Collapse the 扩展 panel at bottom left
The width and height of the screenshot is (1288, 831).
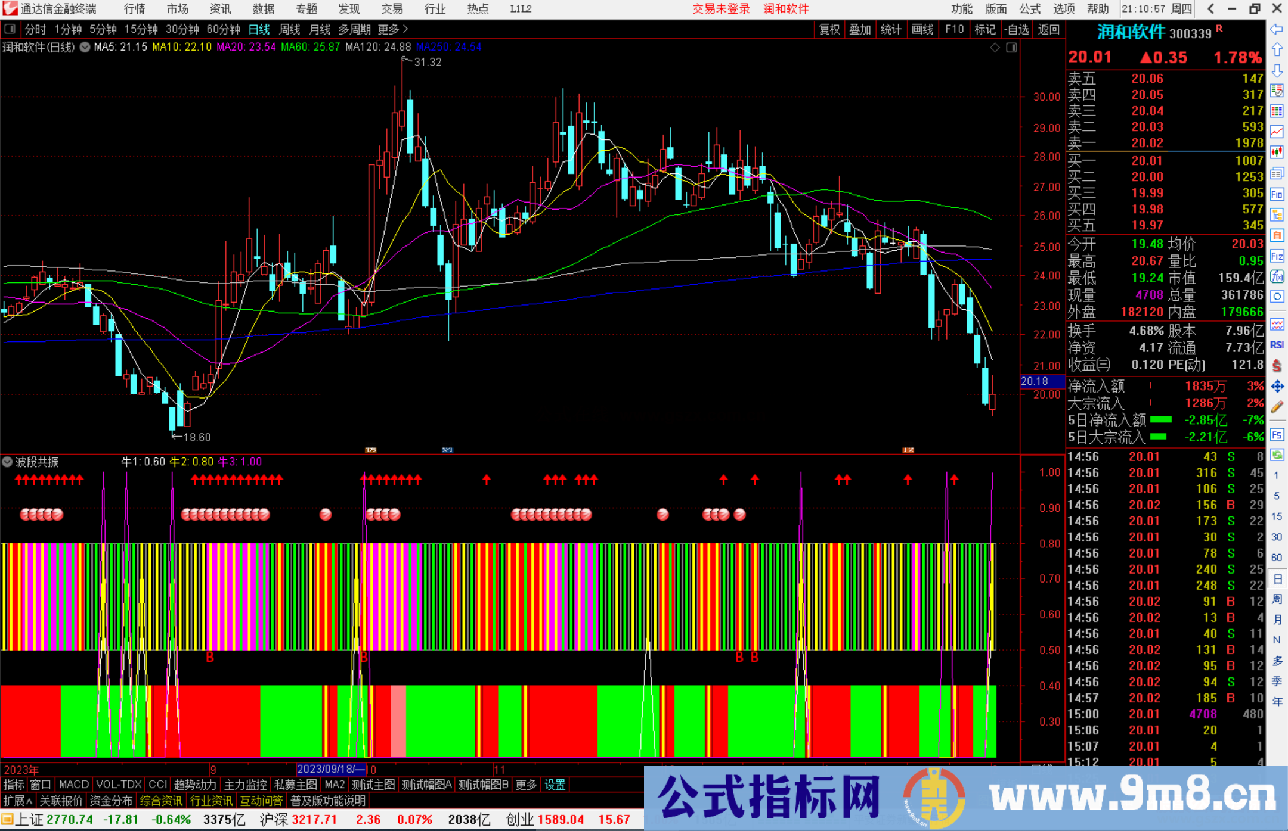coord(17,801)
